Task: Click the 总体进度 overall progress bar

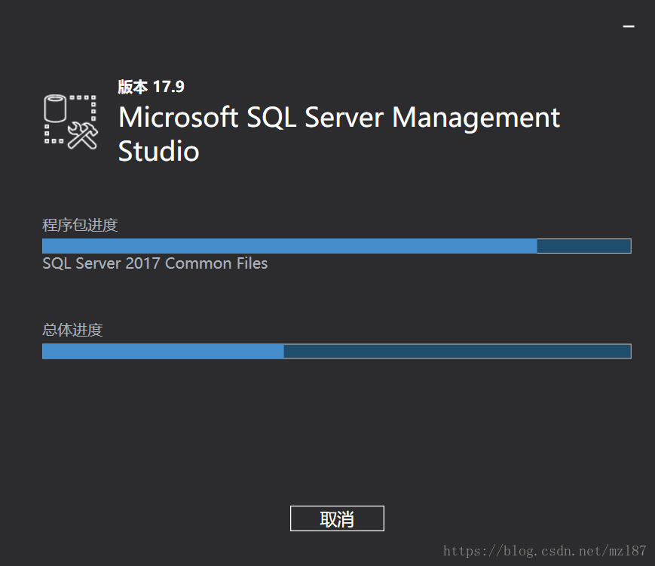Action: [x=337, y=352]
